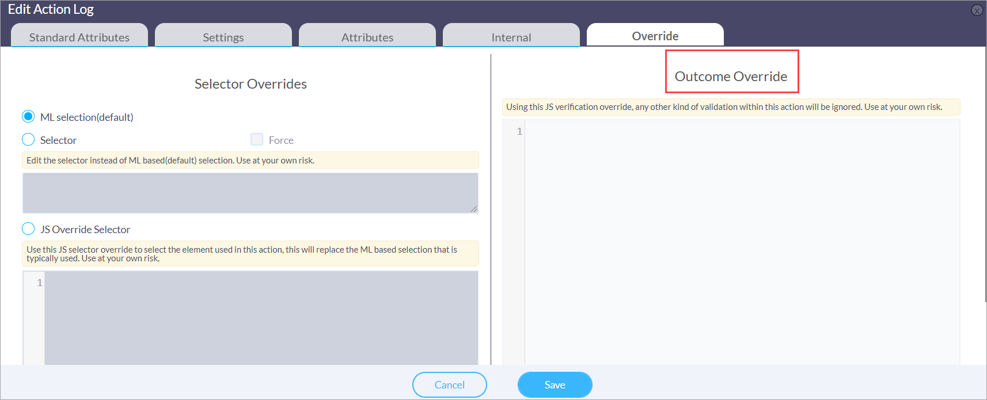Image resolution: width=987 pixels, height=400 pixels.
Task: Click the 'Using this JS verification override' warning
Action: pyautogui.click(x=731, y=107)
